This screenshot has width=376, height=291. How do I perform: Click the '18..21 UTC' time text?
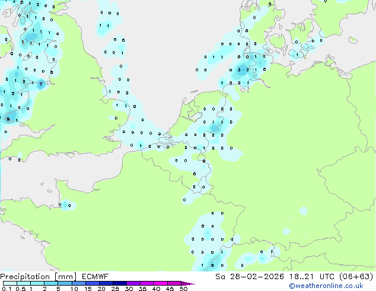pyautogui.click(x=311, y=277)
